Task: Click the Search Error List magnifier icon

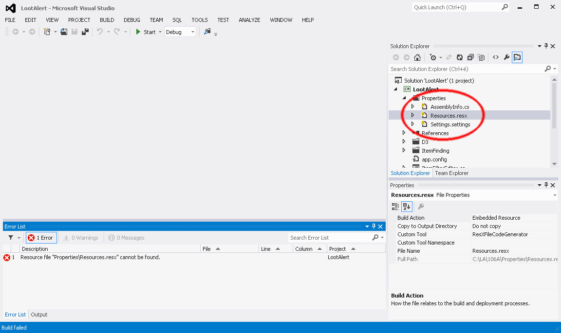Action: tap(375, 237)
